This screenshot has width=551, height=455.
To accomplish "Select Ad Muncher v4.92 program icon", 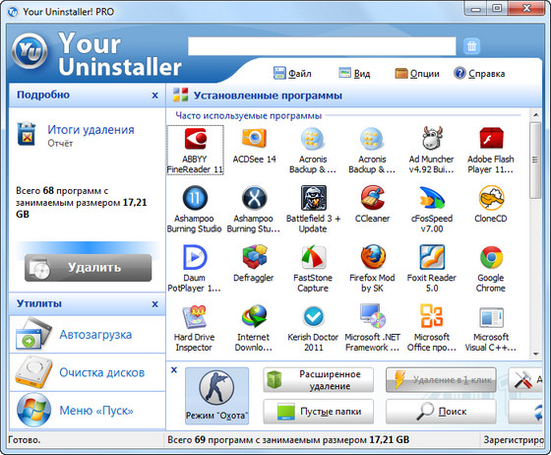I will [432, 138].
